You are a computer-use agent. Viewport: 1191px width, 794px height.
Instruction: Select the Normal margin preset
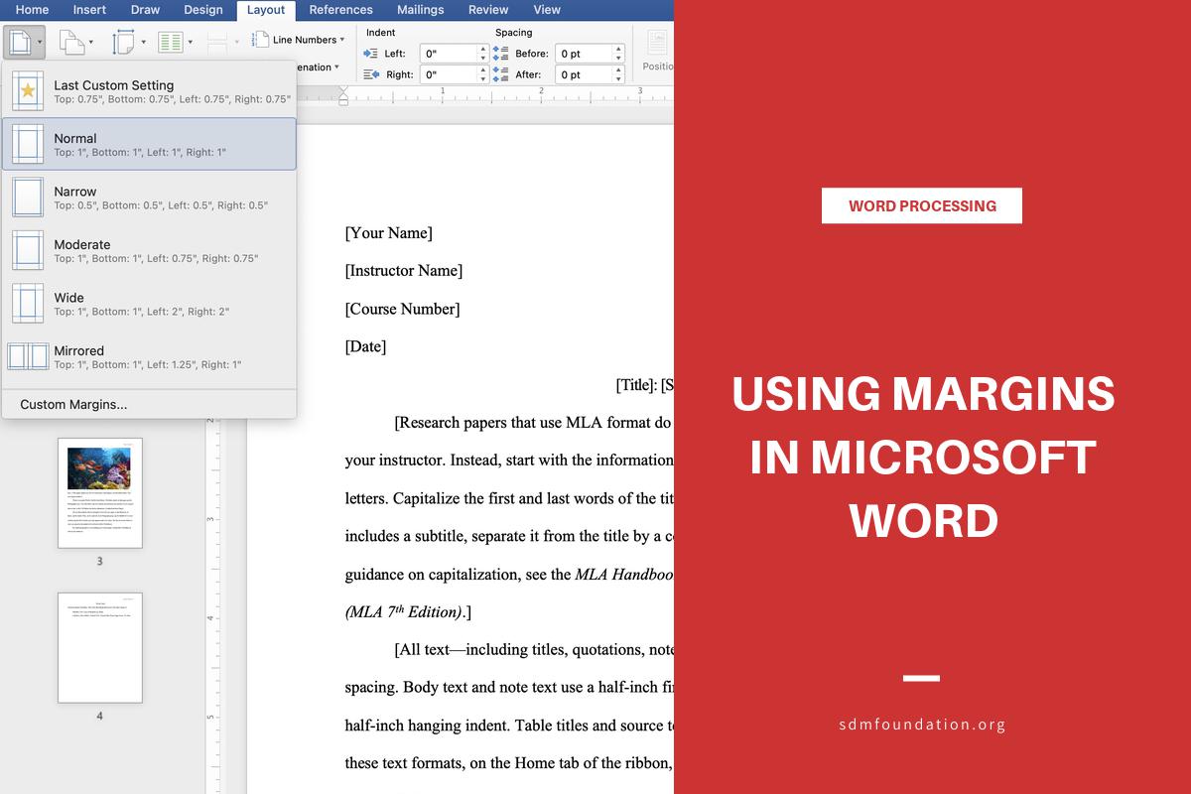pos(149,143)
